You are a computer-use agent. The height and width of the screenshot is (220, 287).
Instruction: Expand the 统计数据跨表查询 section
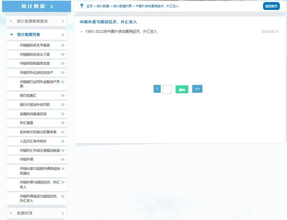click(x=37, y=21)
